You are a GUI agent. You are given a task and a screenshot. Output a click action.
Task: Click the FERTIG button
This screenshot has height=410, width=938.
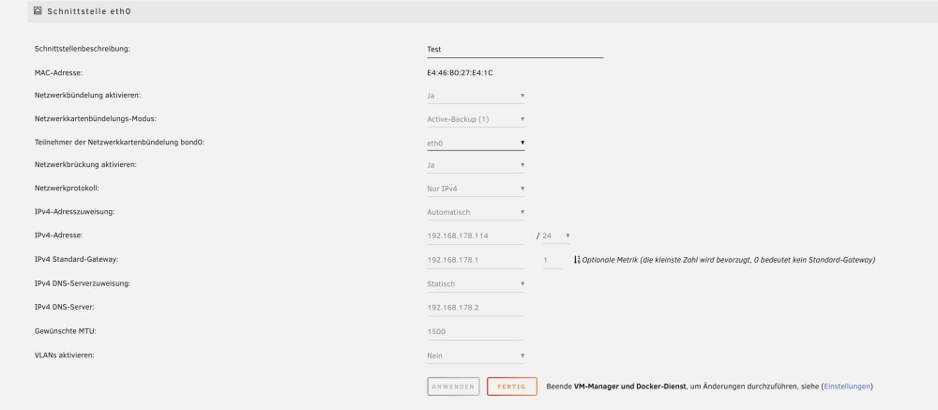(511, 387)
